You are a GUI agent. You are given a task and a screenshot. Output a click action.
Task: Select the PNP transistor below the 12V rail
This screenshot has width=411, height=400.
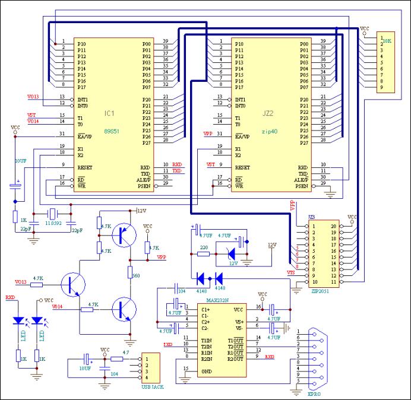click(124, 235)
